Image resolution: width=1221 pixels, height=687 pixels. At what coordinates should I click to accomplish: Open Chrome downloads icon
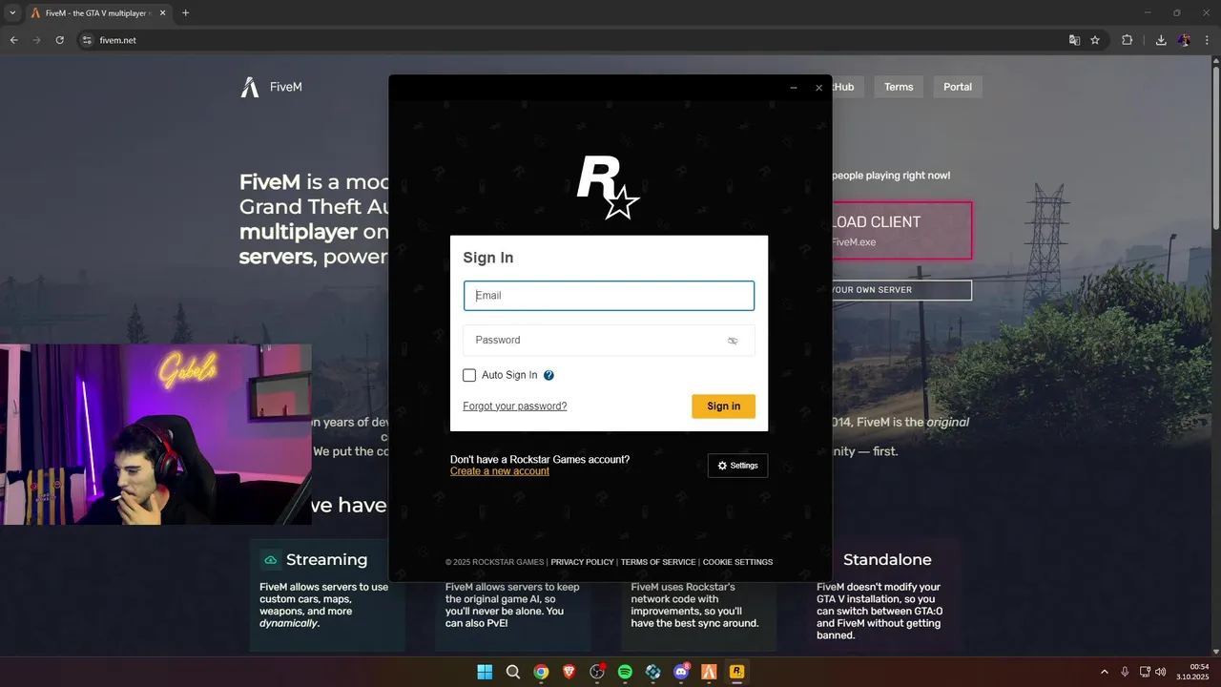pyautogui.click(x=1161, y=40)
